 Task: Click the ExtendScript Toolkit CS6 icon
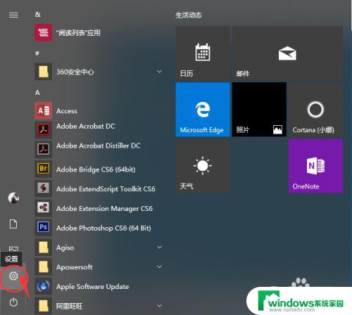(x=44, y=188)
